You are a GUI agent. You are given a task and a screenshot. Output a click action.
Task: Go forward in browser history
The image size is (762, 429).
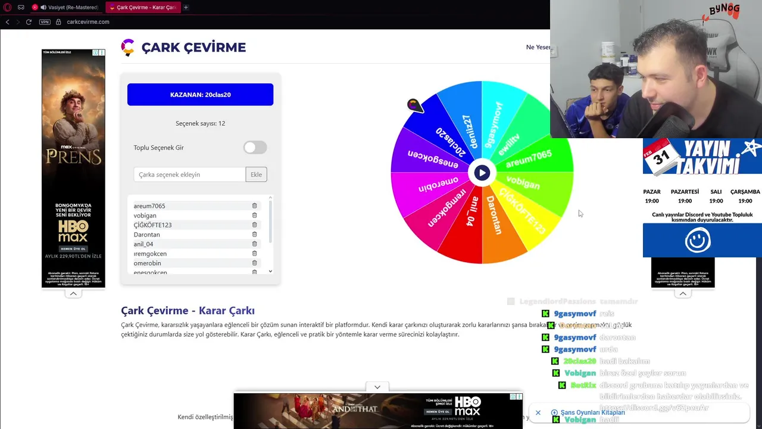18,22
